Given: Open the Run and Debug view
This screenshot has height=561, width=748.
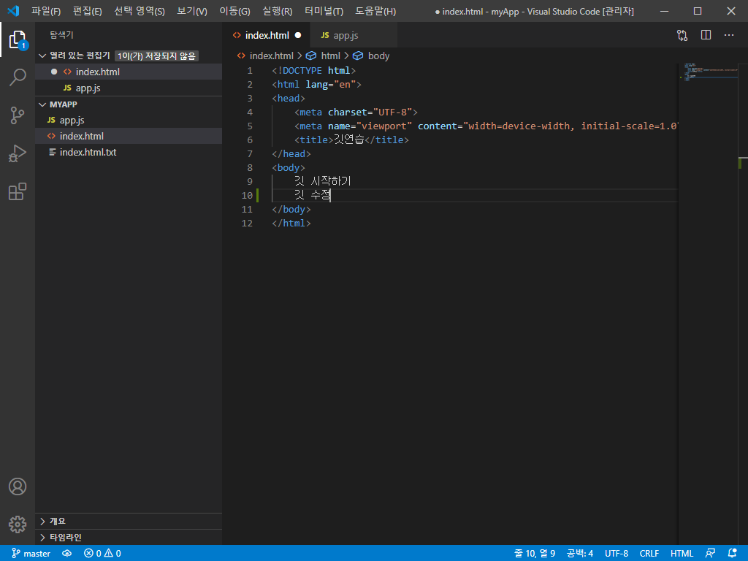Looking at the screenshot, I should click(x=18, y=153).
